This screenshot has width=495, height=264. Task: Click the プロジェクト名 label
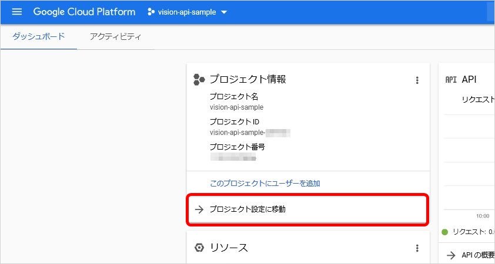pos(234,96)
